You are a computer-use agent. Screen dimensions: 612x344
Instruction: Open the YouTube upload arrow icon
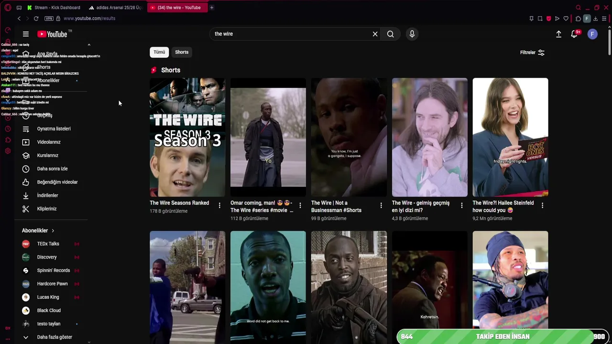pyautogui.click(x=558, y=34)
